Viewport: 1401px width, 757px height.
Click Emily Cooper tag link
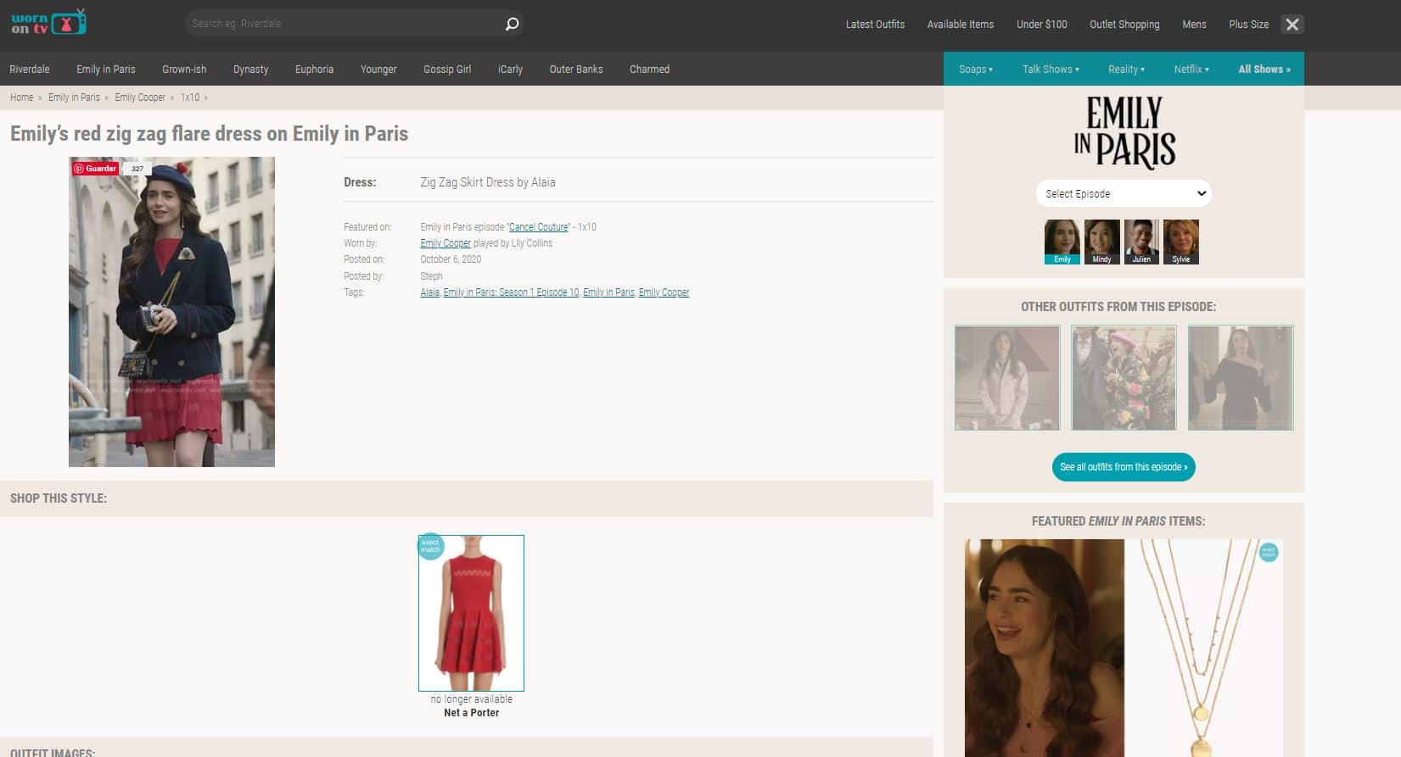664,292
